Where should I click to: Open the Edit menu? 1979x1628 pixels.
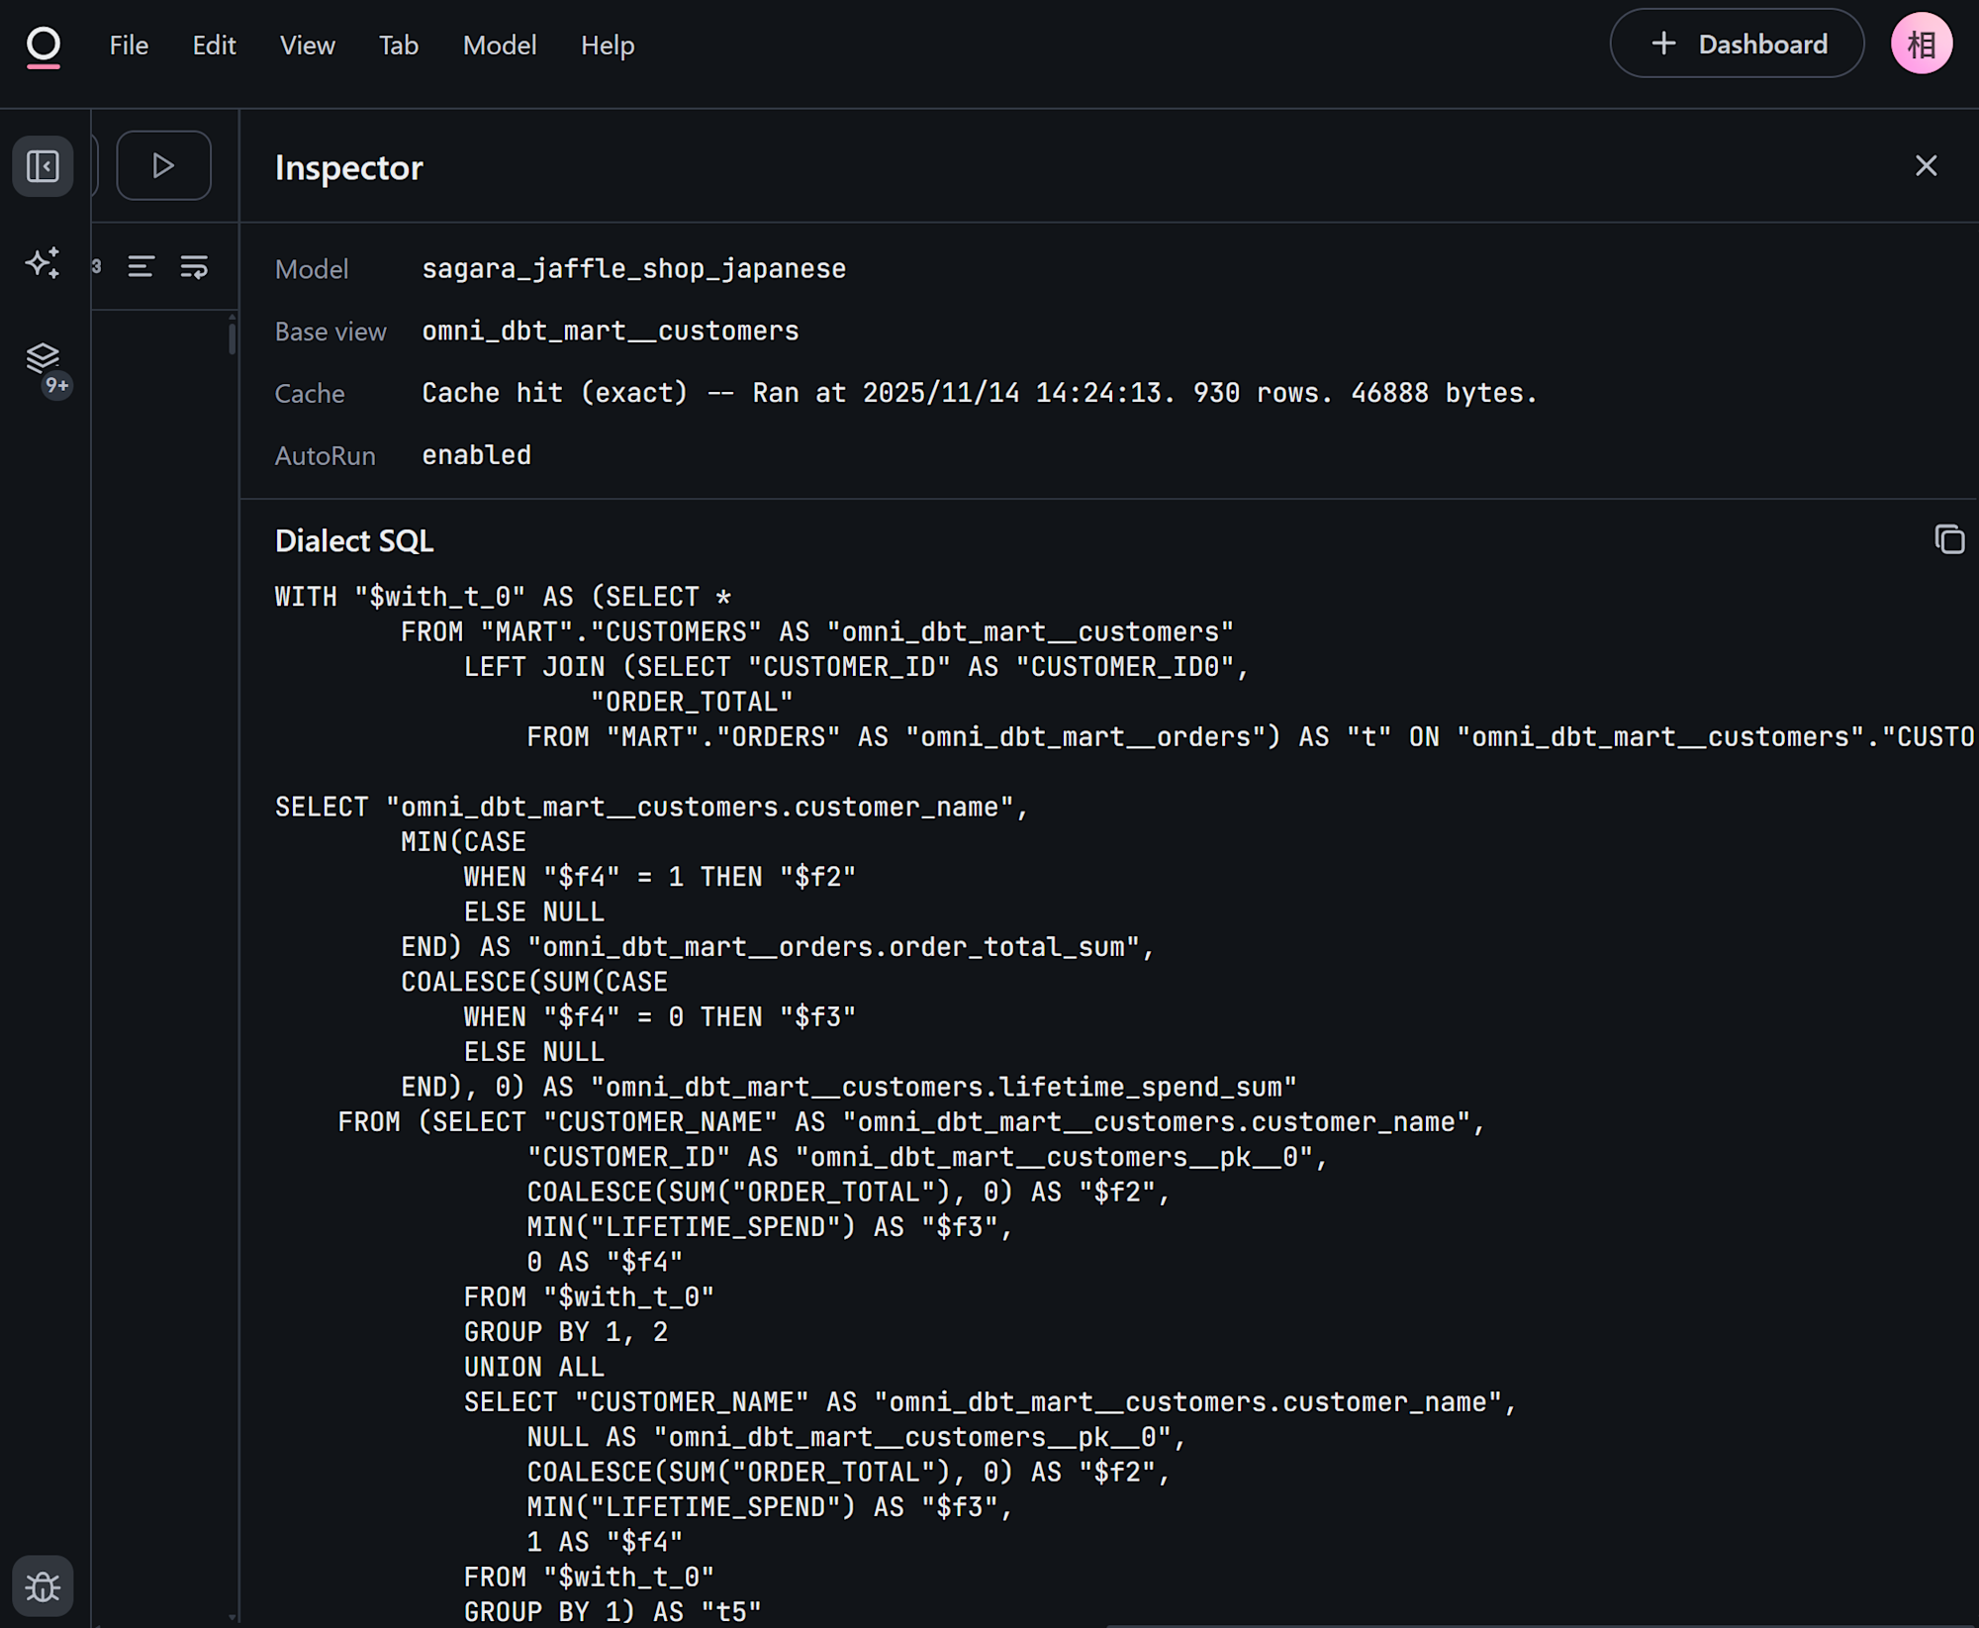tap(214, 46)
